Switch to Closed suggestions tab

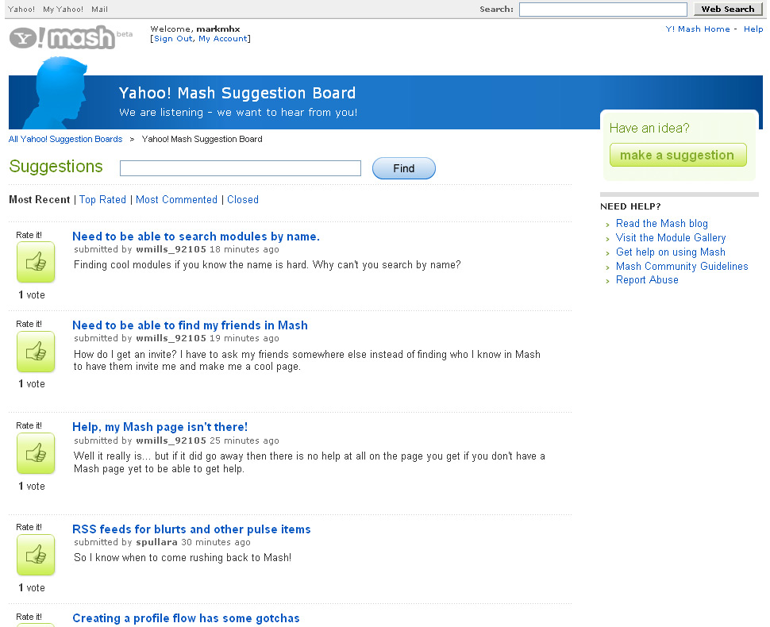point(243,199)
